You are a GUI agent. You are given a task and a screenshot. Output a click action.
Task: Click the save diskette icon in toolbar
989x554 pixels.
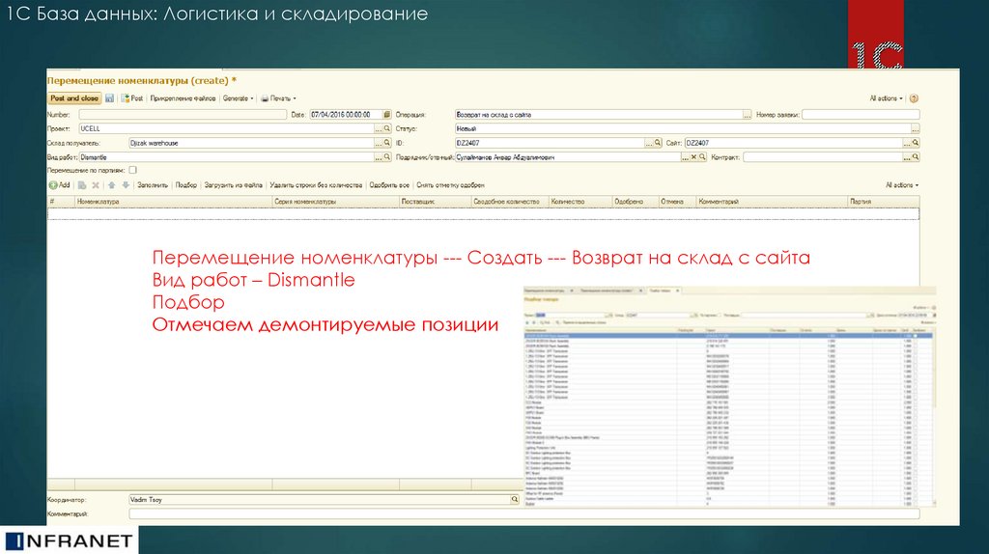tap(109, 98)
